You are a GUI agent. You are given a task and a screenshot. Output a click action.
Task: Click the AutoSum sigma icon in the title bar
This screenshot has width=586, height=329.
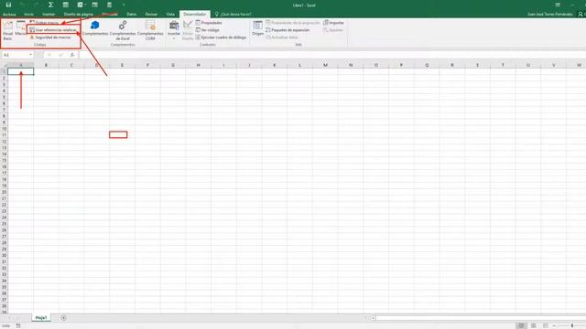[51, 5]
